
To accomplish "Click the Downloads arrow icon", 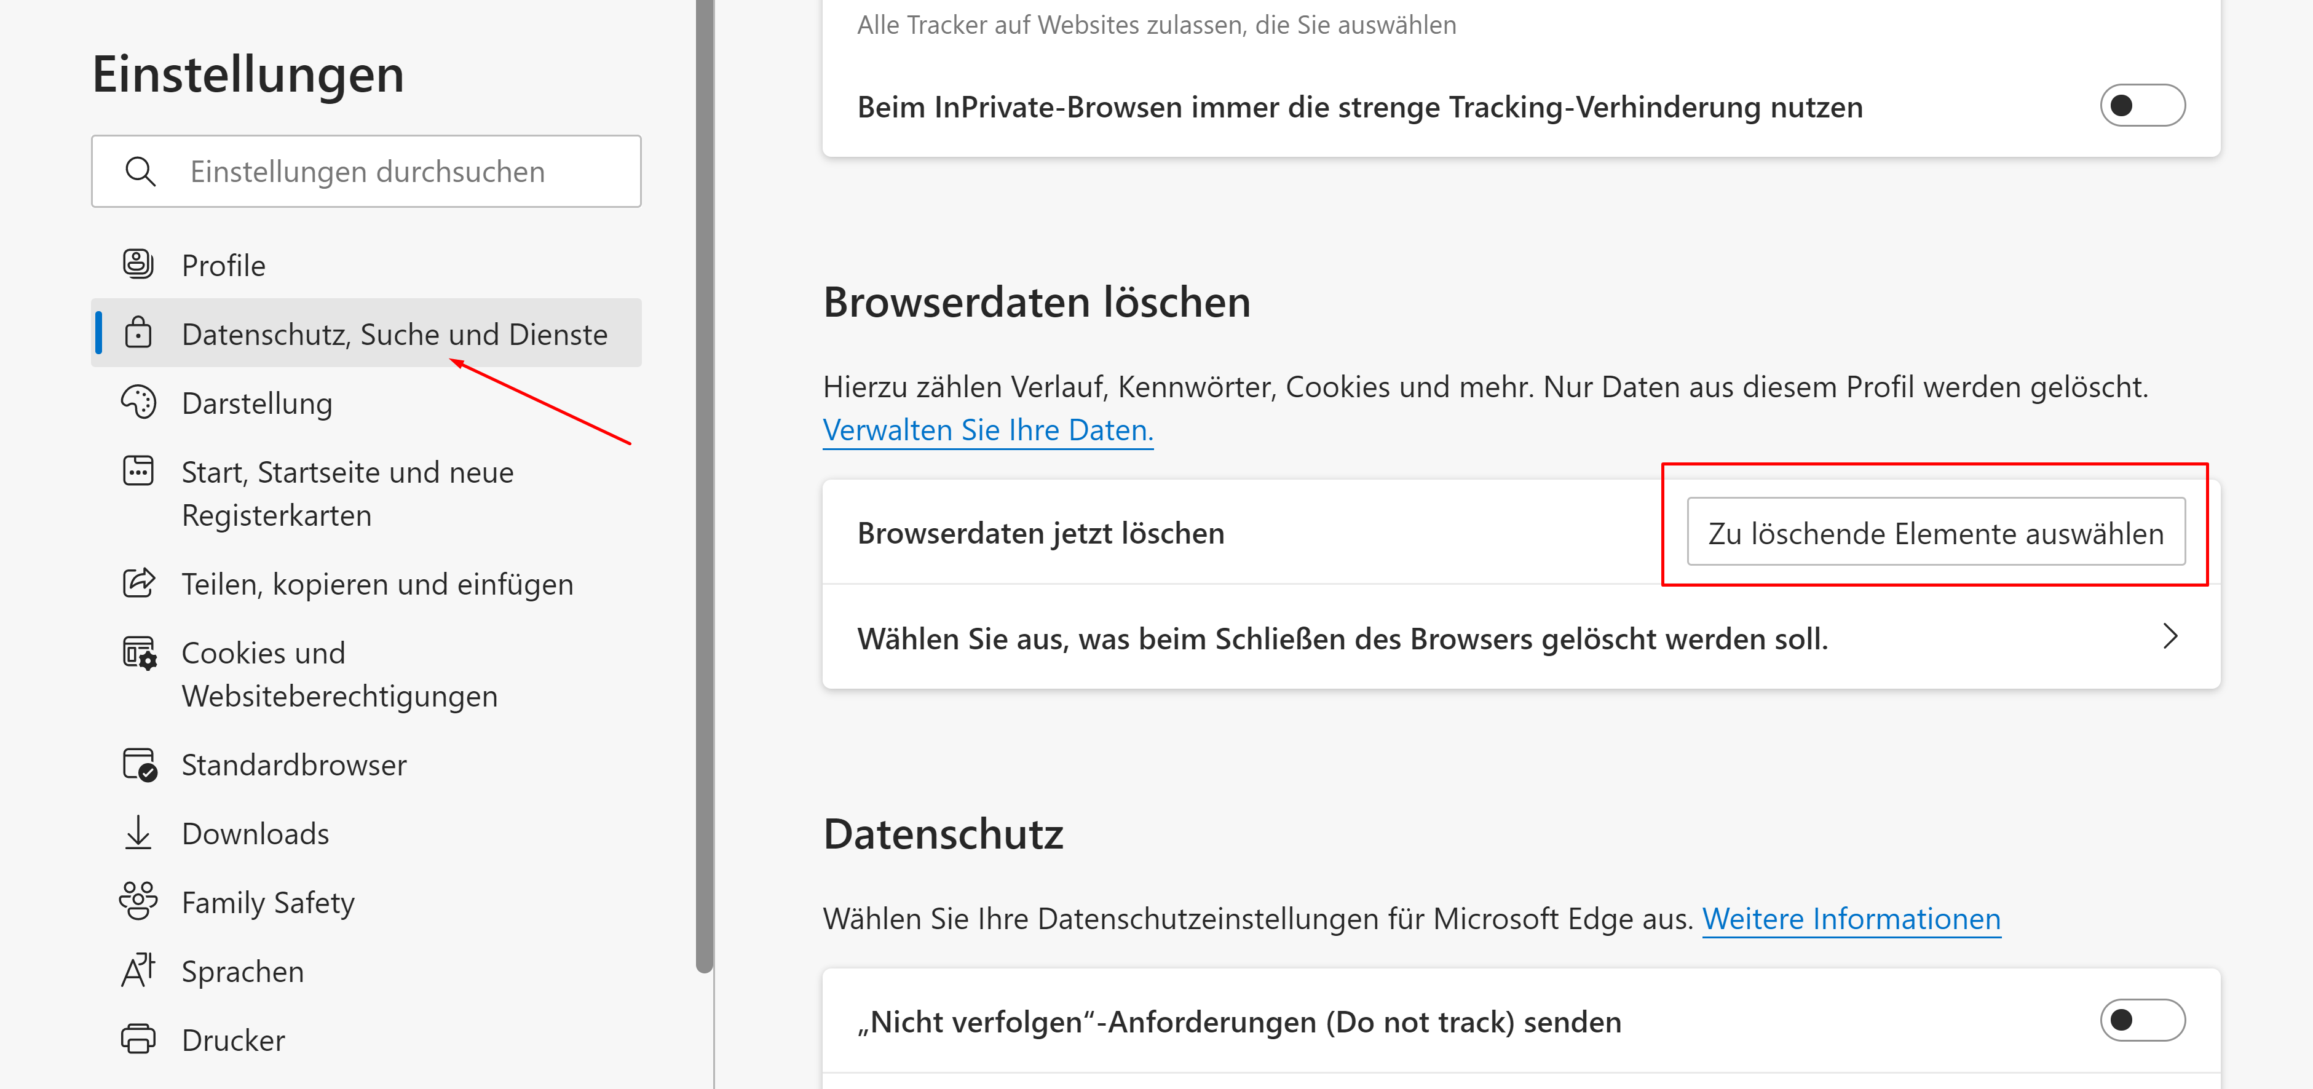I will pyautogui.click(x=138, y=833).
